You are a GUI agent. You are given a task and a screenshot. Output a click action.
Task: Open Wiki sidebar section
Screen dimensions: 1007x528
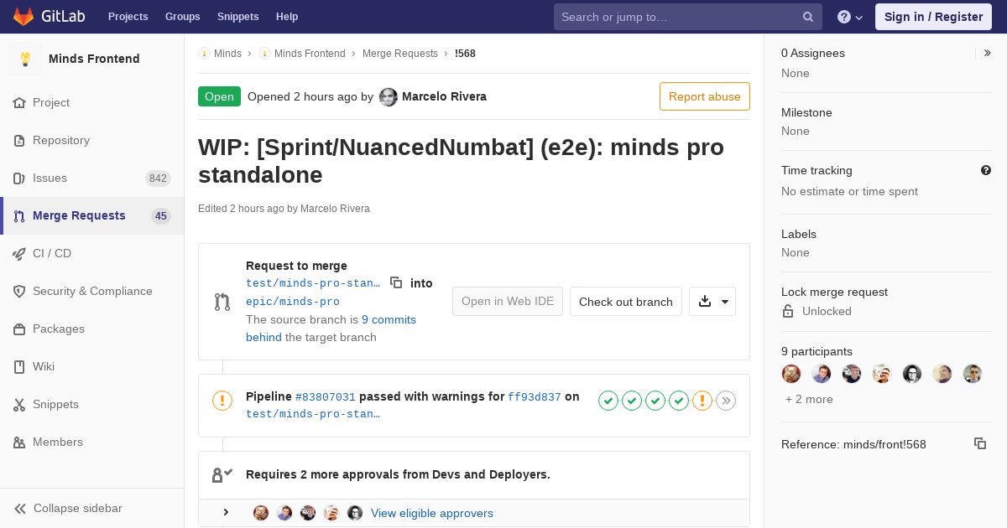click(92, 366)
